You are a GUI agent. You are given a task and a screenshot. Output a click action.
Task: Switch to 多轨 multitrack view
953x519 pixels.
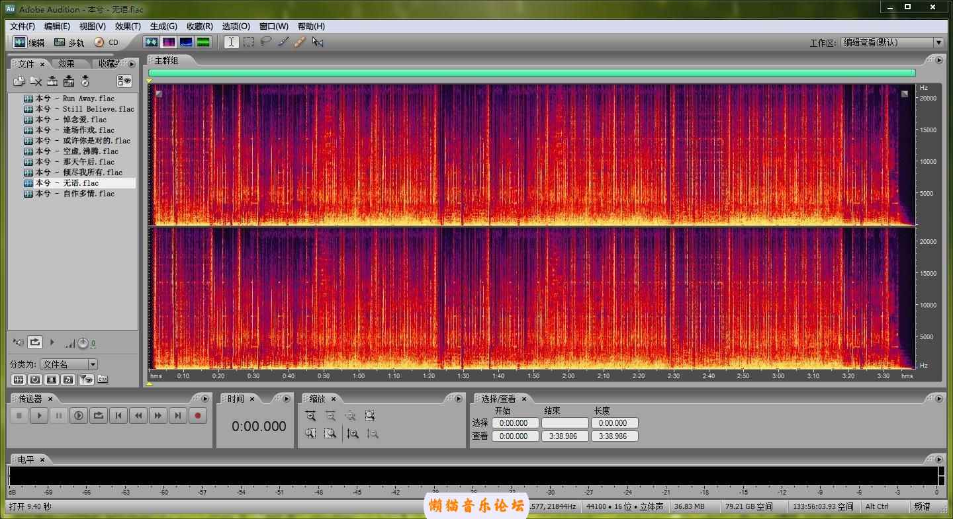[69, 42]
